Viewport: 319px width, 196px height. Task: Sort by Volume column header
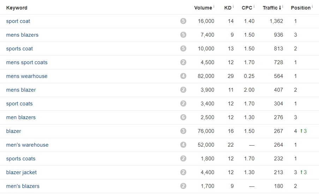coord(203,8)
